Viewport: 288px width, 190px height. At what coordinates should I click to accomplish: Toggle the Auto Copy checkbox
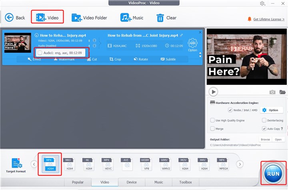pos(264,129)
